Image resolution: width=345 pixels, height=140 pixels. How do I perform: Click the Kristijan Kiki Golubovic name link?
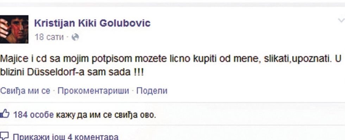[92, 23]
